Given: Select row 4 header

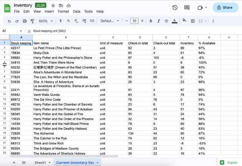Looking at the screenshot, I should [x=5, y=57].
